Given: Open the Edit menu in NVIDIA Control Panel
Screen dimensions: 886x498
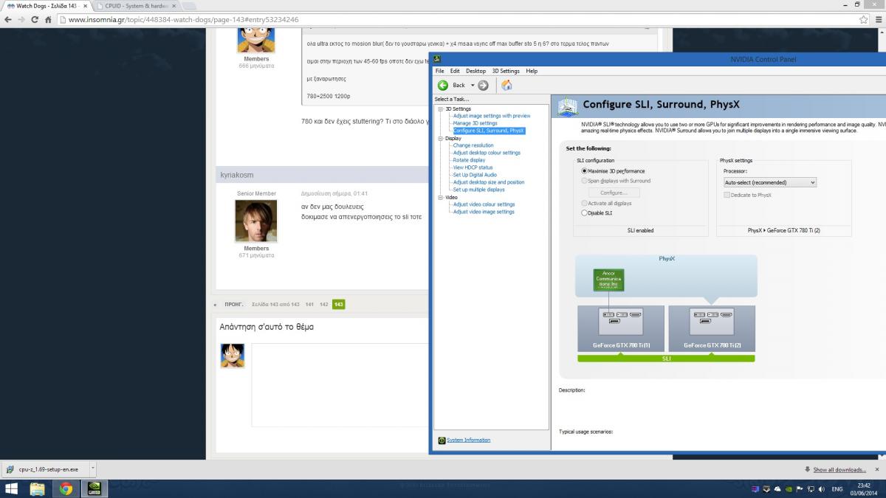Looking at the screenshot, I should point(455,71).
